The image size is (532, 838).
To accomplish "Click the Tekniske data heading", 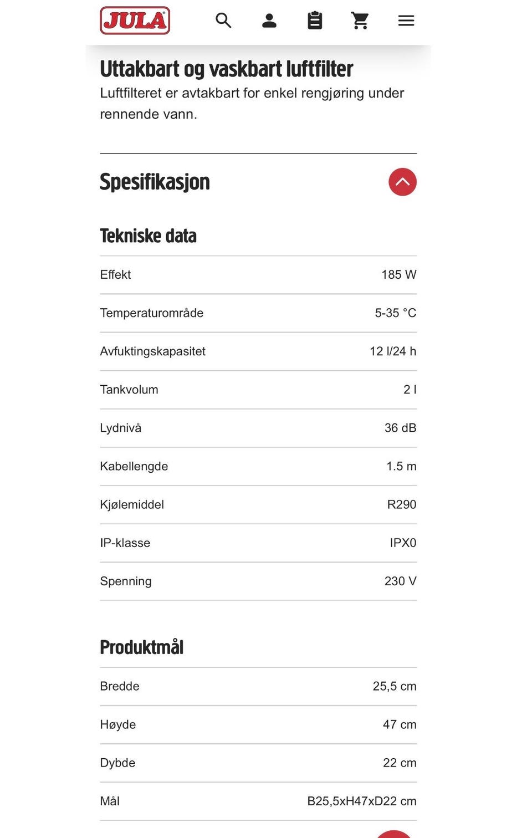I will 148,236.
